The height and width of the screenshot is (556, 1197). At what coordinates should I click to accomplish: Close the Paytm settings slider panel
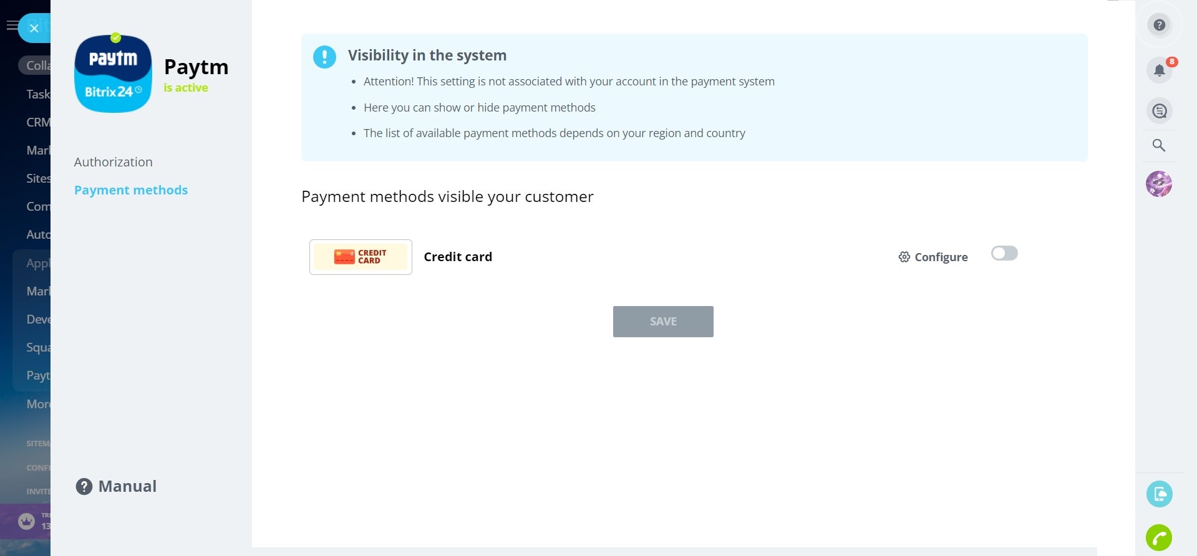coord(34,28)
